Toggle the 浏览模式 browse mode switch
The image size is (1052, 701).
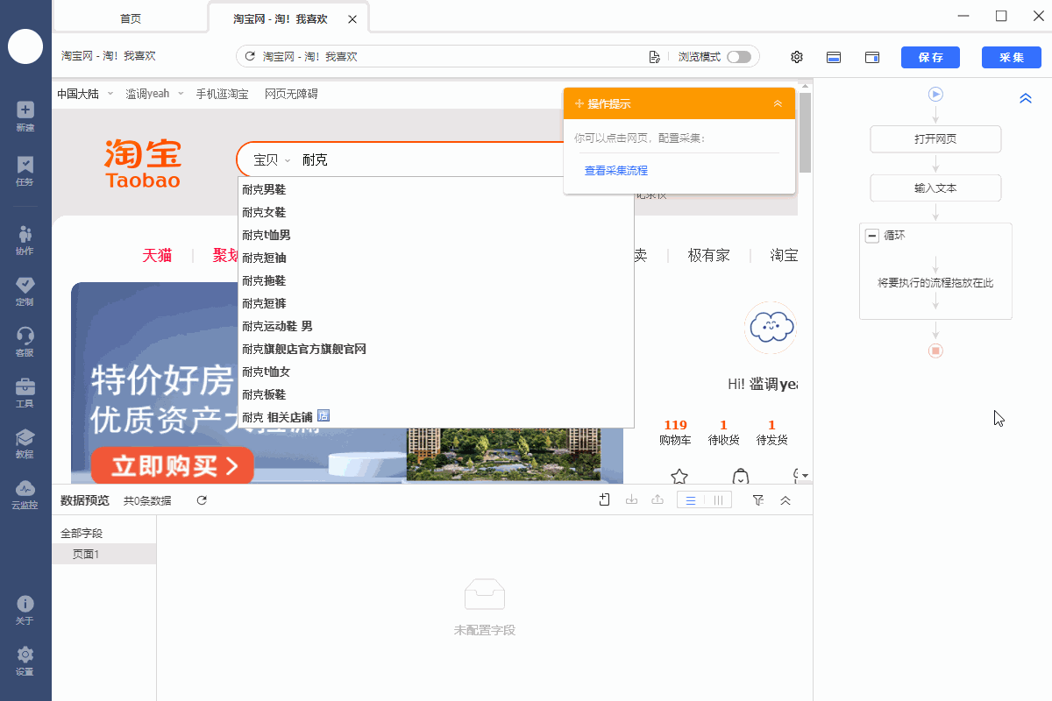tap(739, 57)
